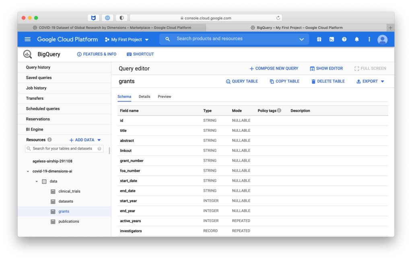
Task: Click the Delete Table button
Action: [x=328, y=81]
